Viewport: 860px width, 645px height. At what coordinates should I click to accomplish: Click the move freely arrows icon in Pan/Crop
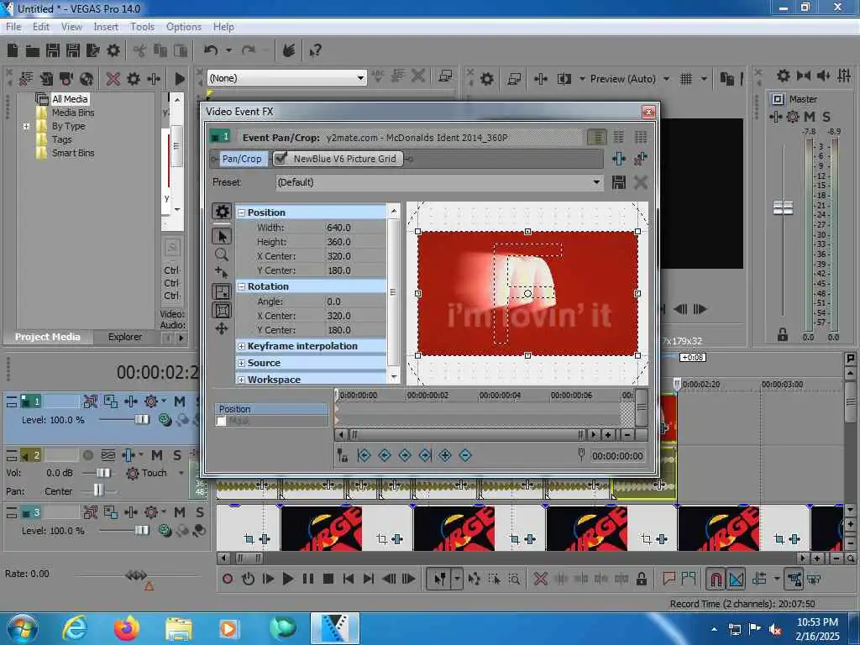222,328
